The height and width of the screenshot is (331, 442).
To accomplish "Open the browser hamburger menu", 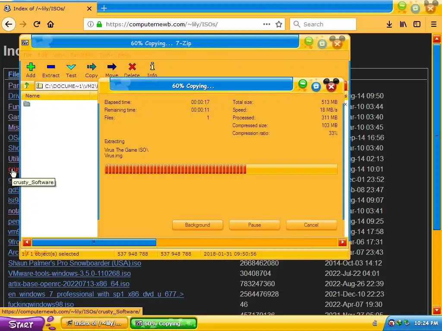I will tap(434, 25).
